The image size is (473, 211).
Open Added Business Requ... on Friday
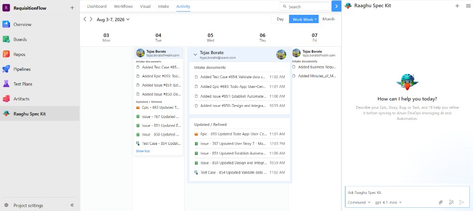click(x=314, y=67)
